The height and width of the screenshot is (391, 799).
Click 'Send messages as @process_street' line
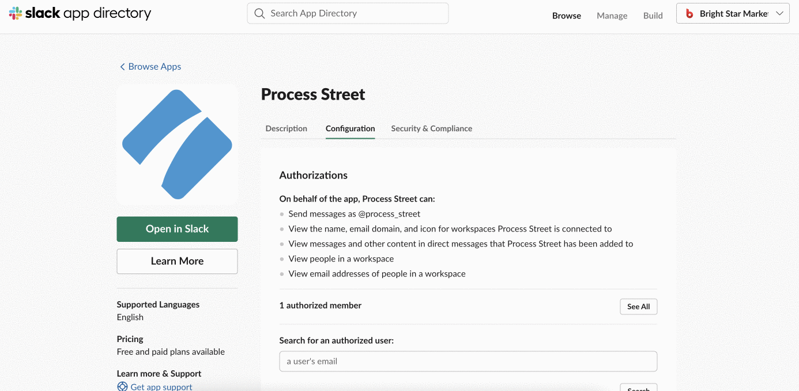click(x=355, y=214)
